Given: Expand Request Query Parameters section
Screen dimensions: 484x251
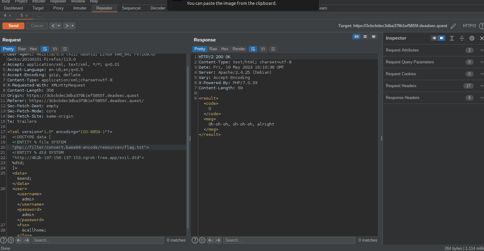Looking at the screenshot, I should (x=433, y=62).
